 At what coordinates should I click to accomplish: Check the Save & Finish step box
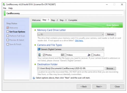(8, 44)
